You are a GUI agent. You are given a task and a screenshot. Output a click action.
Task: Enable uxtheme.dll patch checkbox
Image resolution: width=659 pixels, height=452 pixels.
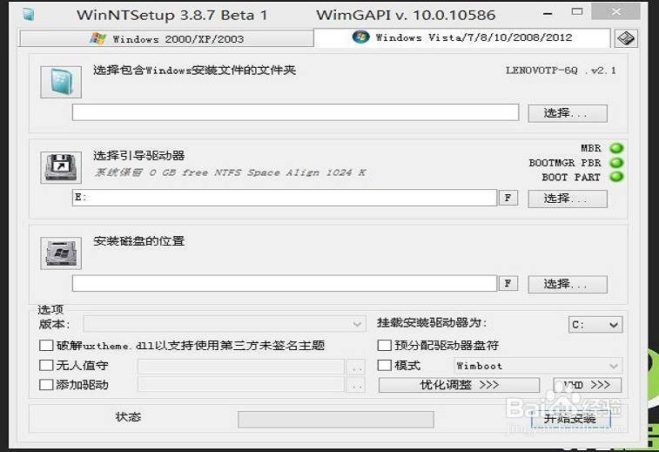click(x=46, y=346)
